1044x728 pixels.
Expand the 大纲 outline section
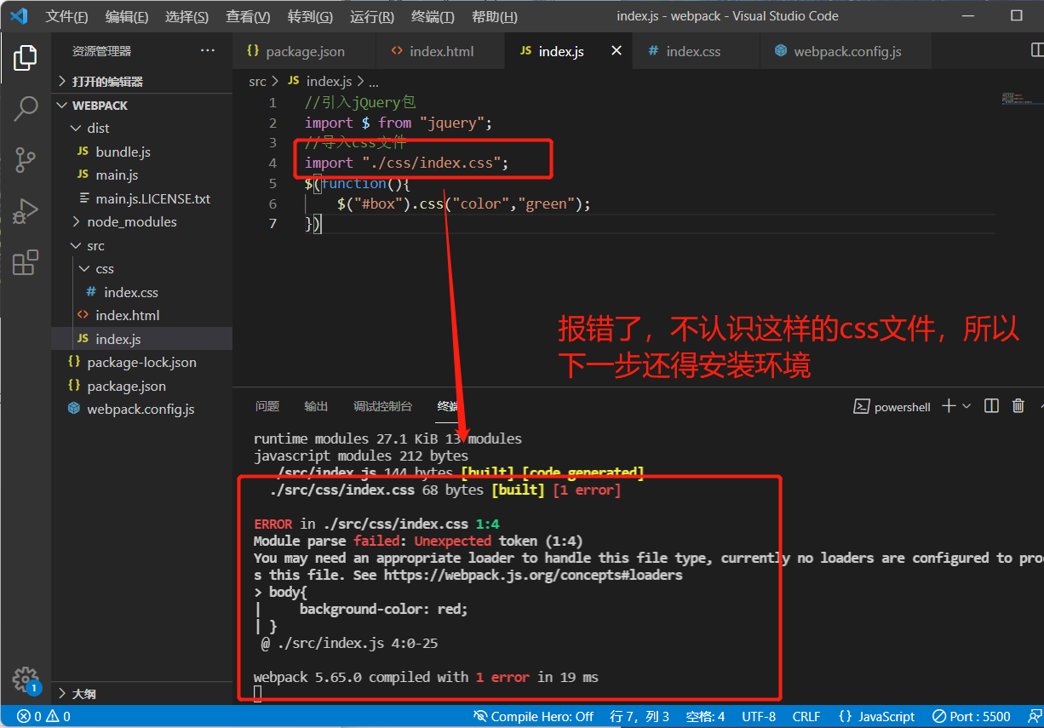click(141, 693)
